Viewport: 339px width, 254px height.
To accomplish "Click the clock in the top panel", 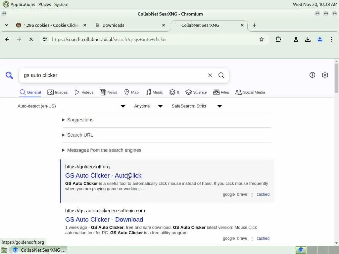I will click(x=315, y=4).
